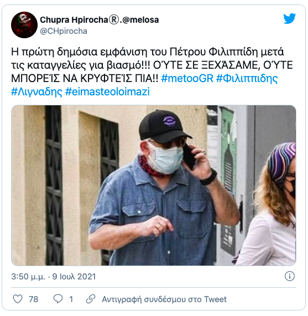Open the embedded tweet photo
The height and width of the screenshot is (316, 308).
point(154,185)
